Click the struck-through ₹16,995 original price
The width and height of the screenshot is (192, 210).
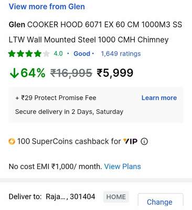click(71, 73)
